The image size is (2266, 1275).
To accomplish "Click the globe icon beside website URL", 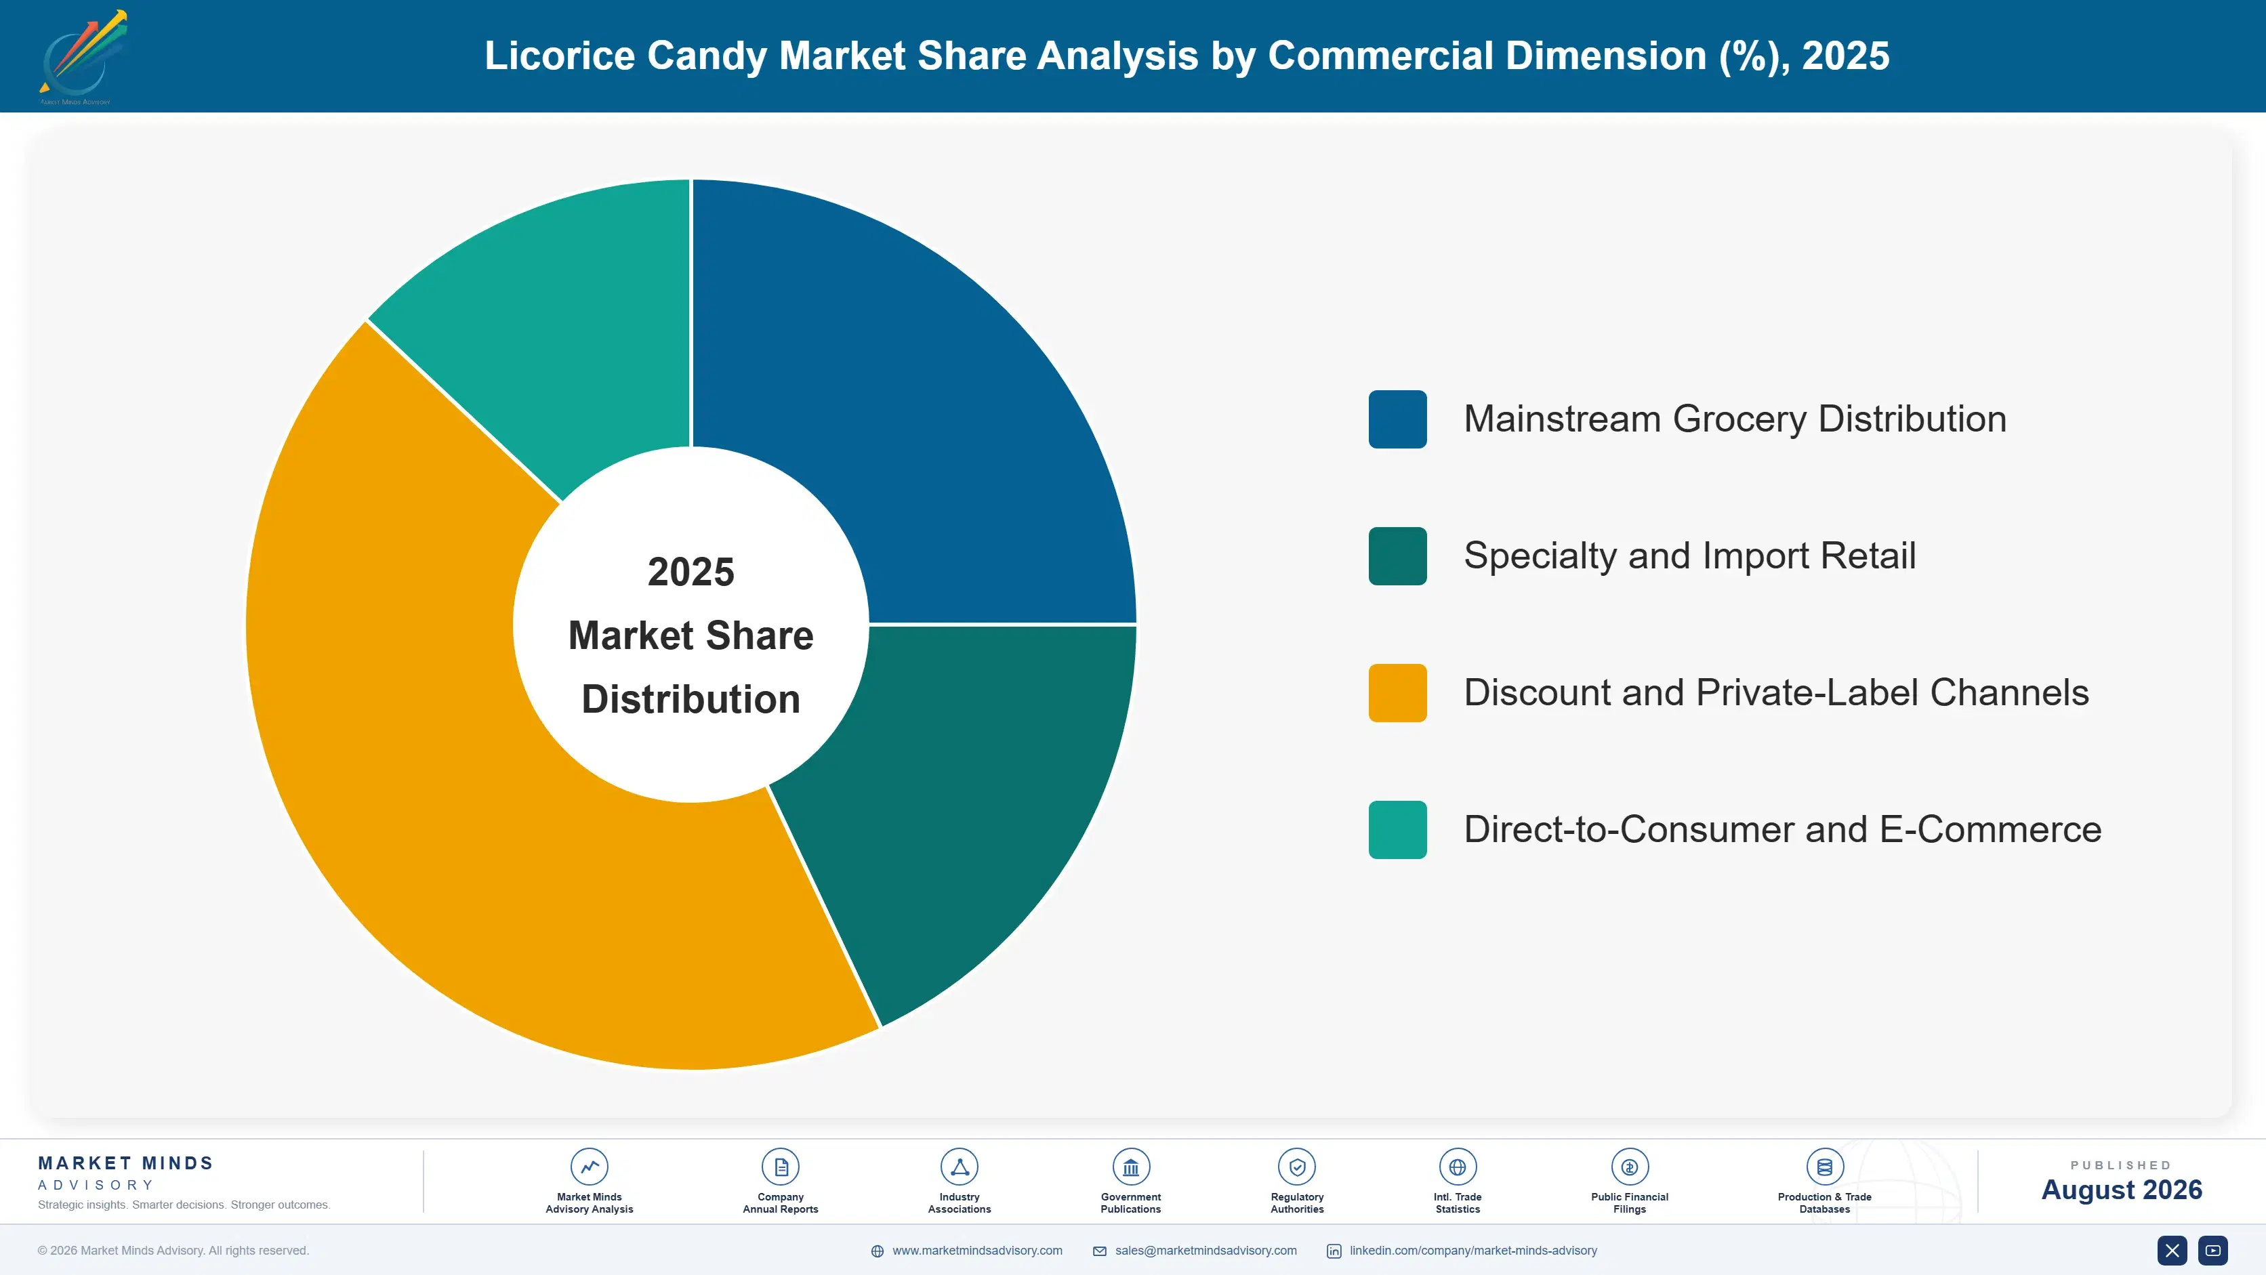I will click(x=877, y=1251).
